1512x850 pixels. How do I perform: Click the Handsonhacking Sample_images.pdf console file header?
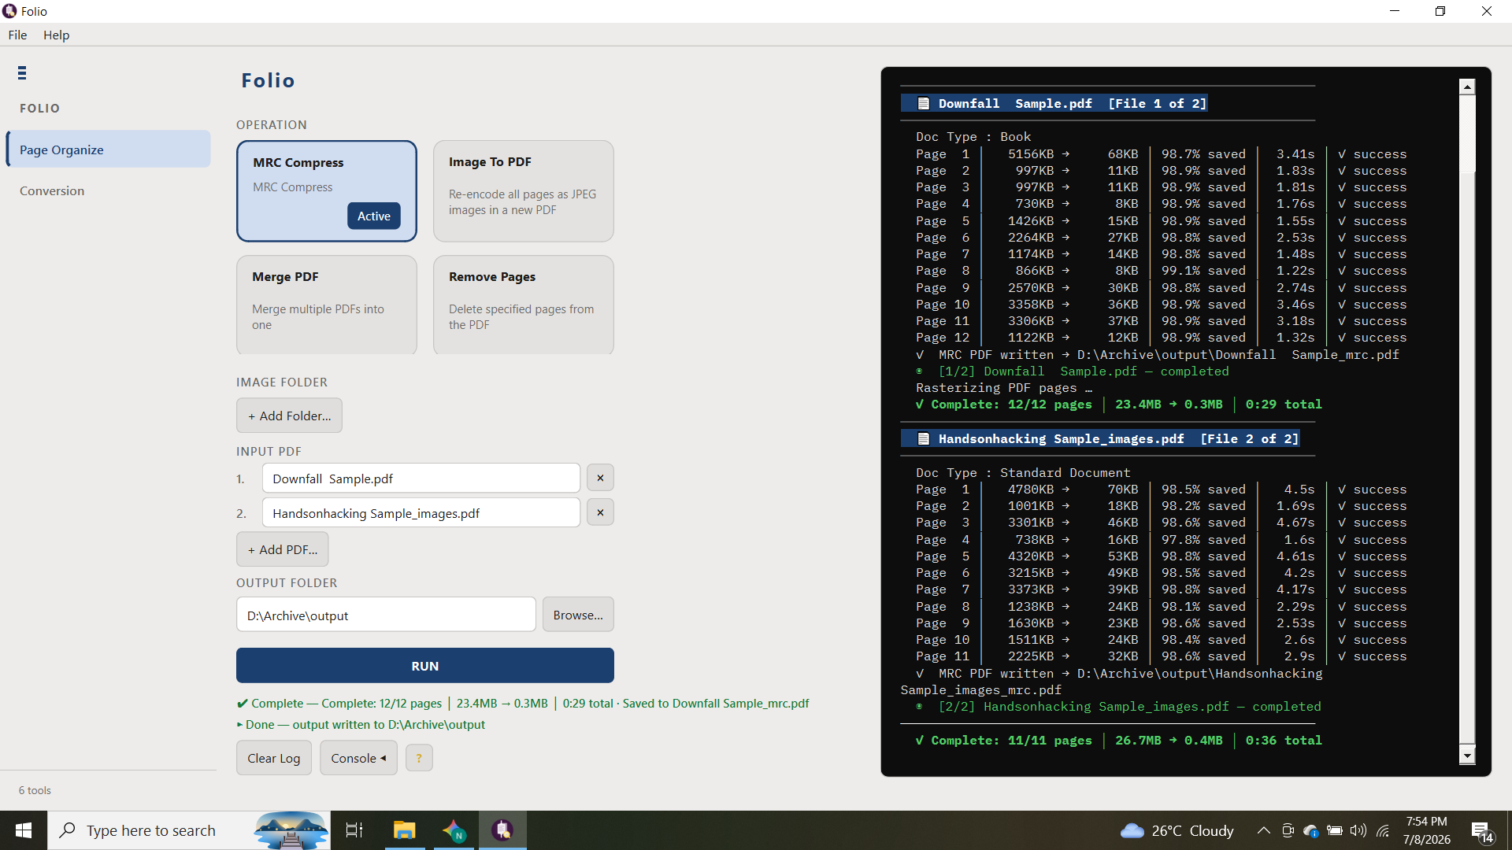pos(1100,438)
